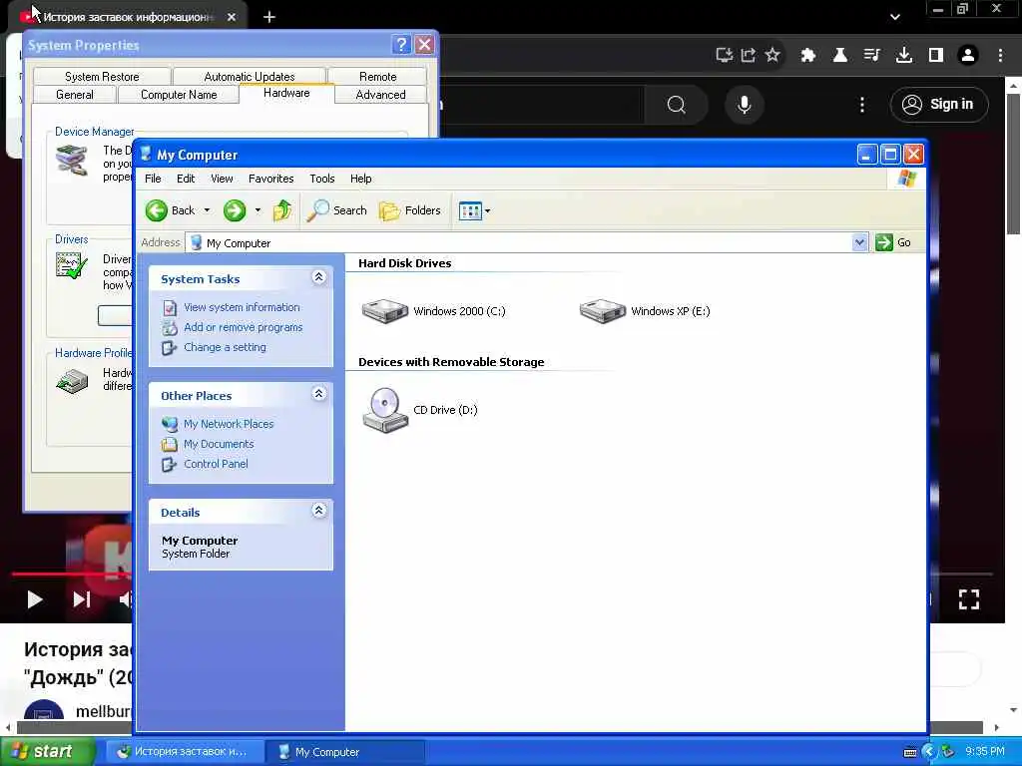1022x766 pixels.
Task: Open the Search pane
Action: tap(337, 210)
